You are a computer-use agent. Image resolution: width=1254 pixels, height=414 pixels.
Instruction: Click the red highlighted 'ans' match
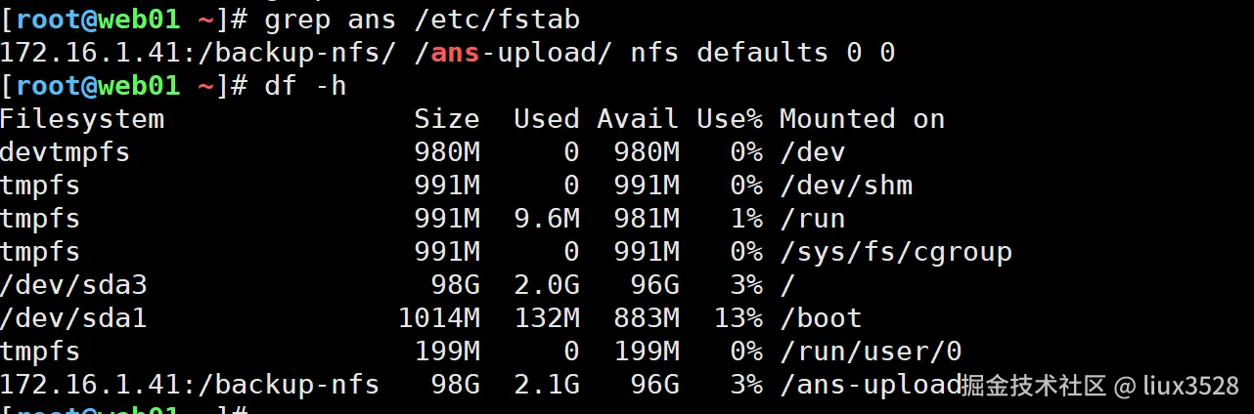(x=455, y=53)
